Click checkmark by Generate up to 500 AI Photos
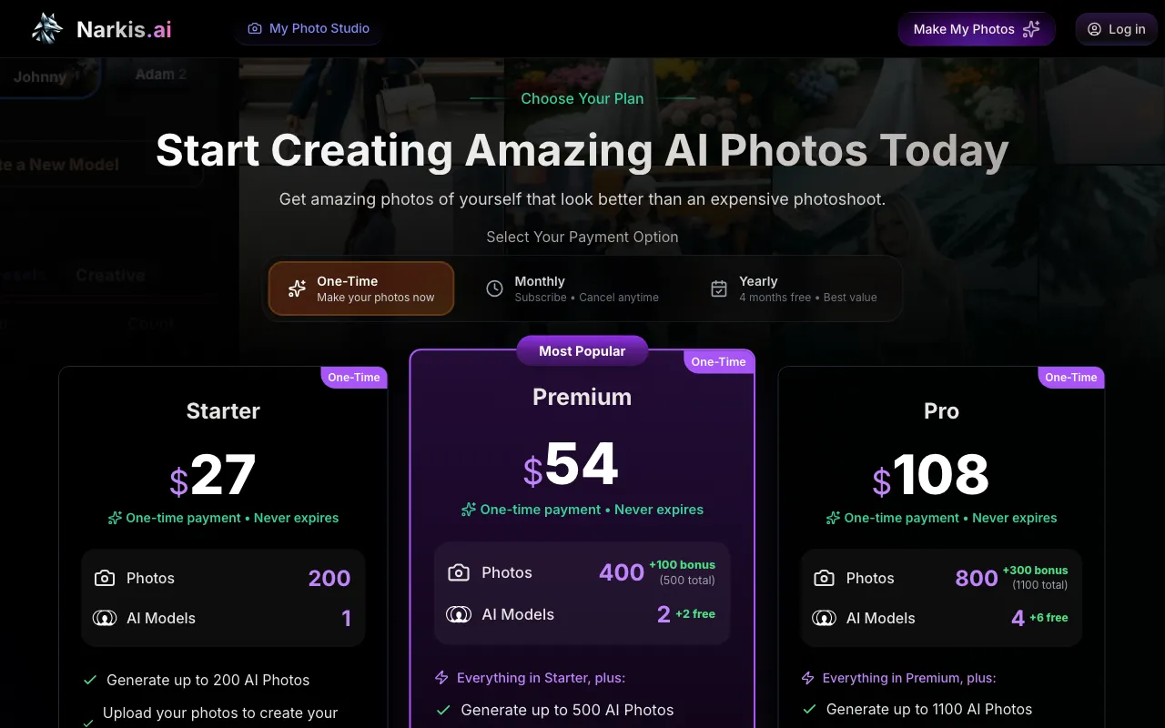 (x=443, y=710)
